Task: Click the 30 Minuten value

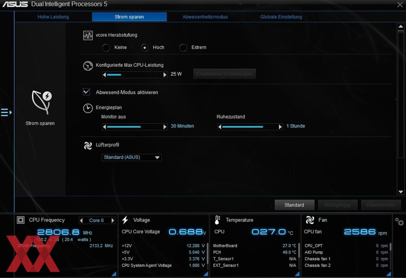Action: coord(182,126)
